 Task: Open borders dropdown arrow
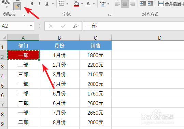click(67, 4)
